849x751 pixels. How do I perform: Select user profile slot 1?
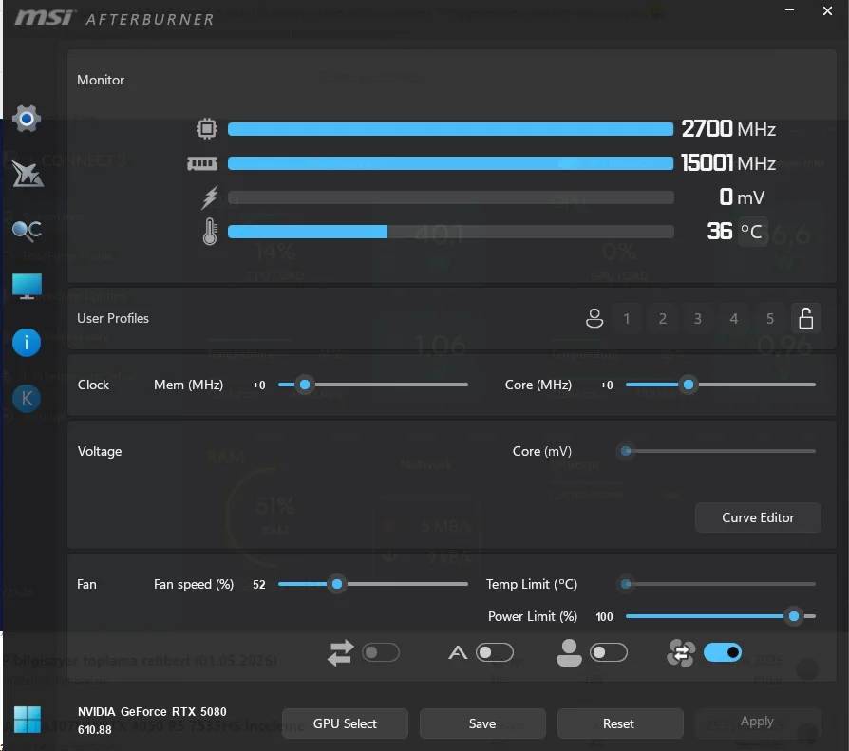(x=627, y=318)
